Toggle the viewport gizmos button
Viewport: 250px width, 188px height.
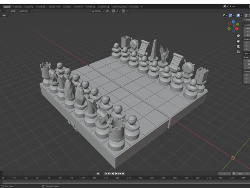(x=230, y=16)
